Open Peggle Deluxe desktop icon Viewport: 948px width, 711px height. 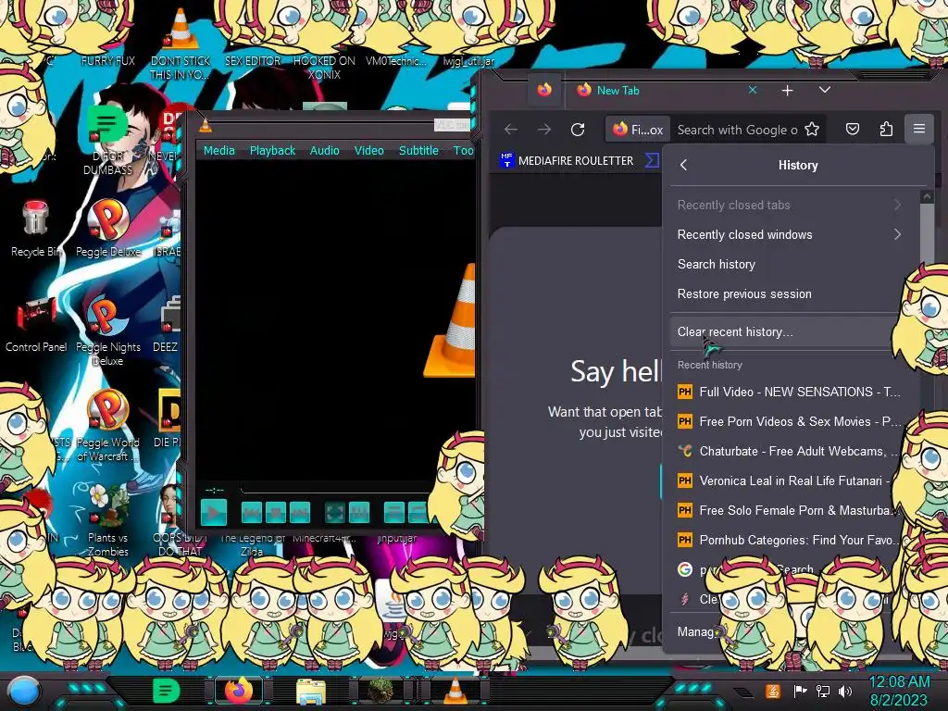[x=107, y=229]
